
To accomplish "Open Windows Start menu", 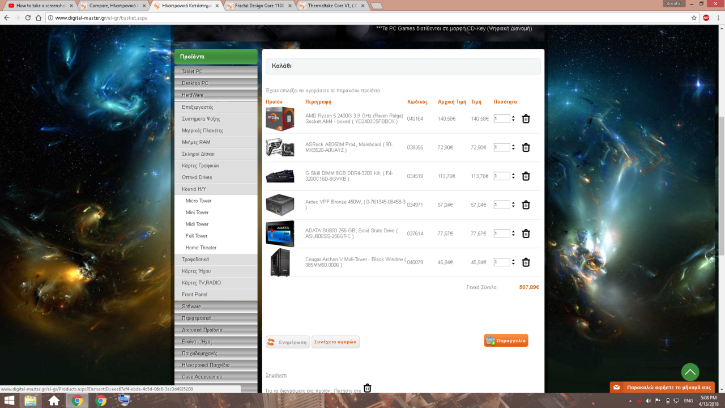I will pyautogui.click(x=9, y=401).
